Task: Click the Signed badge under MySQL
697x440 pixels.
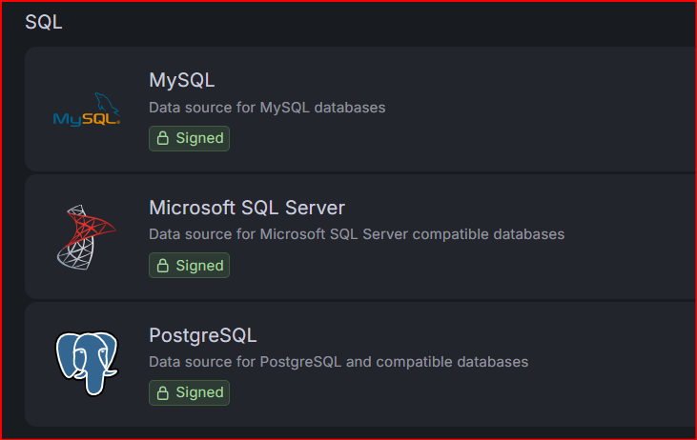Action: click(x=190, y=138)
